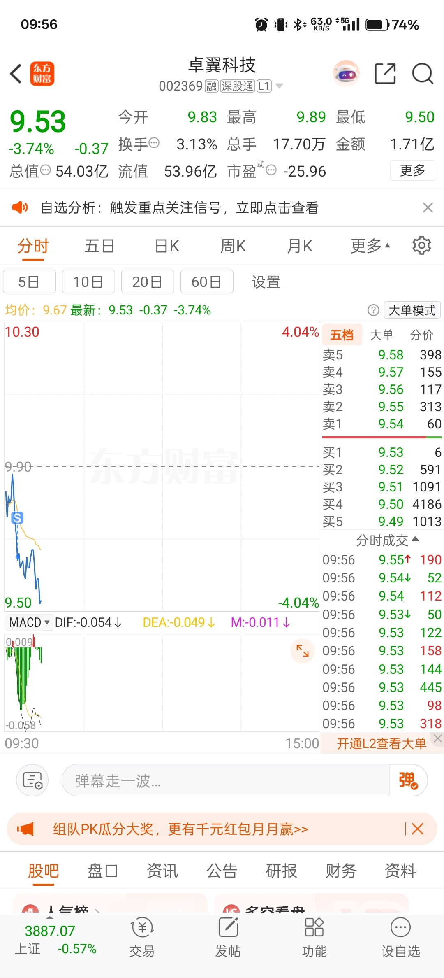Collapse the 分时成交 section
The image size is (444, 978).
click(x=387, y=540)
